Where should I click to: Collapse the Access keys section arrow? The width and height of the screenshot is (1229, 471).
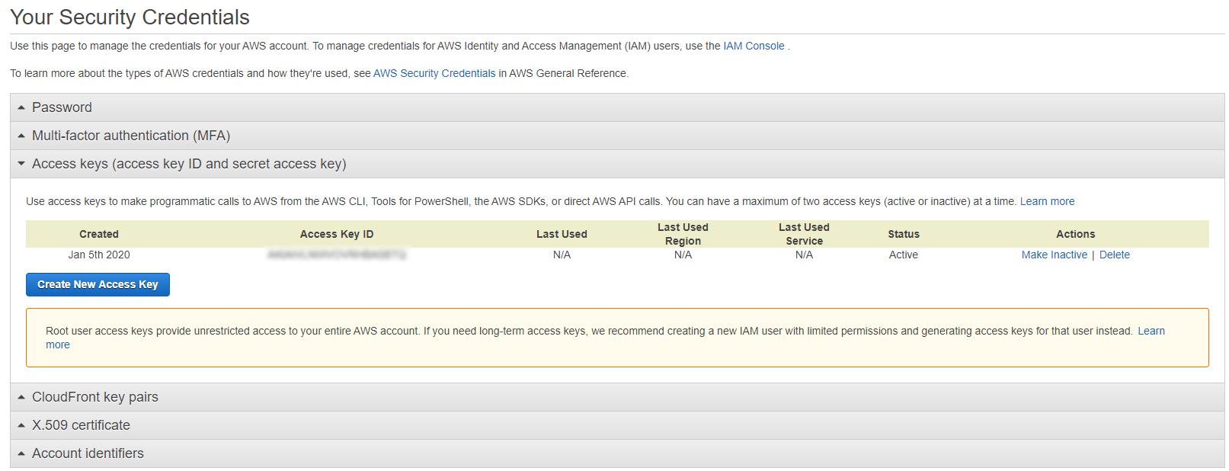pyautogui.click(x=21, y=163)
